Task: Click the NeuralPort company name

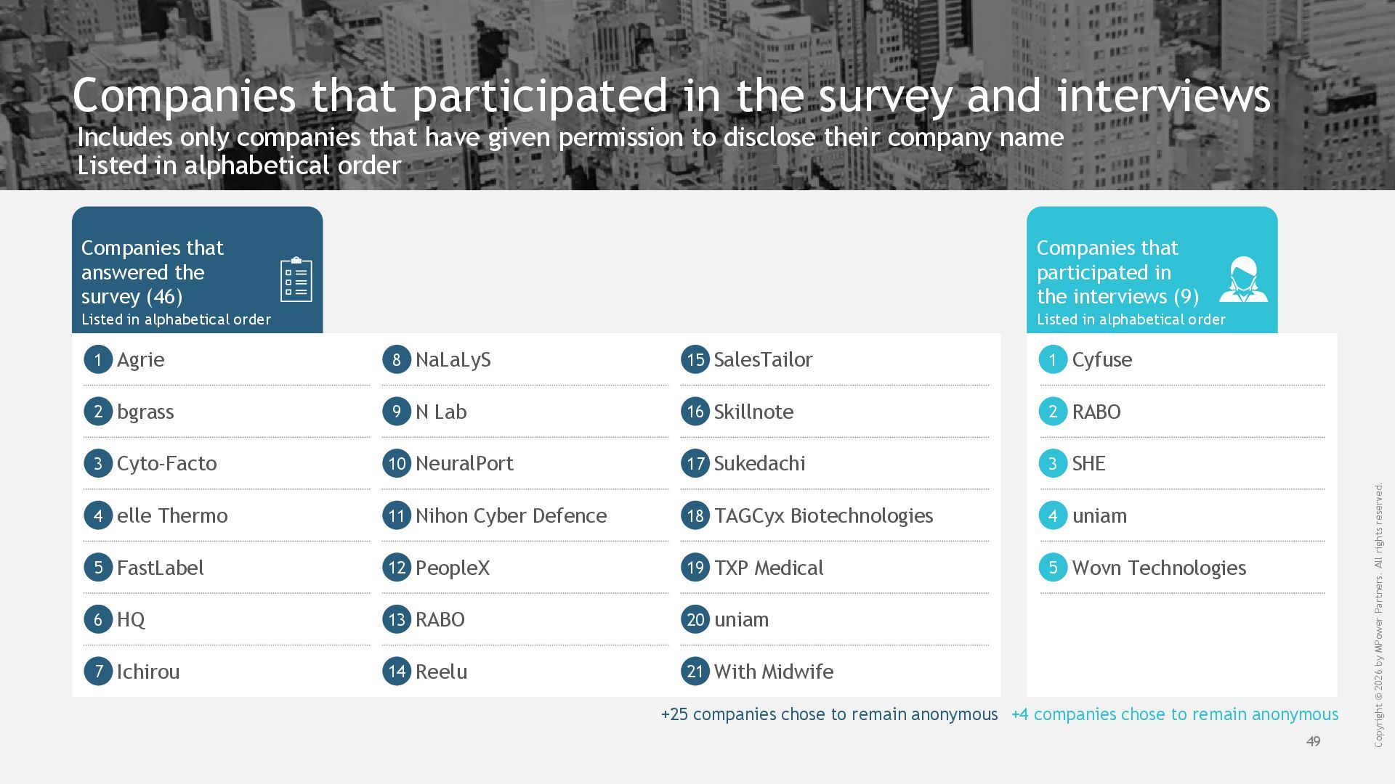Action: pyautogui.click(x=464, y=463)
